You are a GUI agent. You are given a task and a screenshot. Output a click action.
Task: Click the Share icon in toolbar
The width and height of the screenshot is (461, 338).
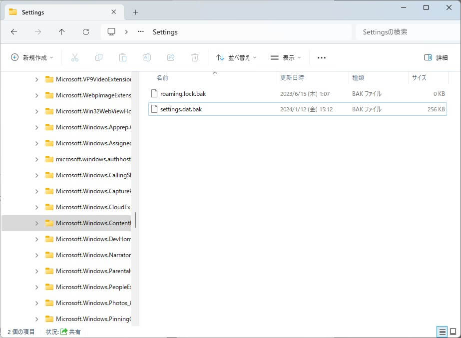[171, 57]
